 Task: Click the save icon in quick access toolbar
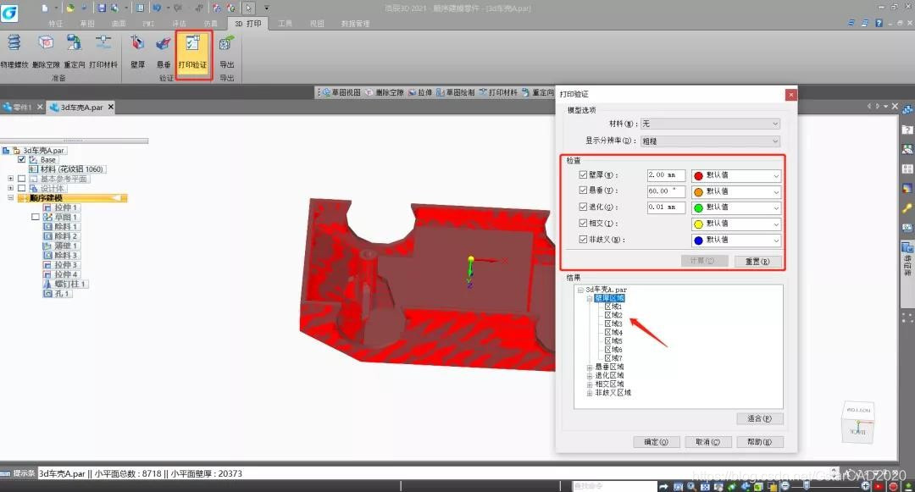pyautogui.click(x=103, y=8)
